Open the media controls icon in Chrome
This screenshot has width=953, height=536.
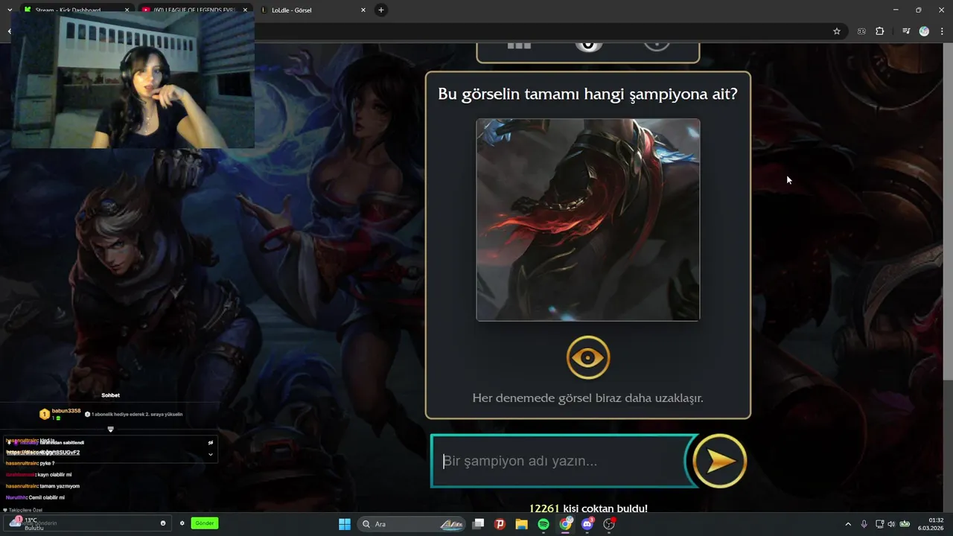(906, 31)
